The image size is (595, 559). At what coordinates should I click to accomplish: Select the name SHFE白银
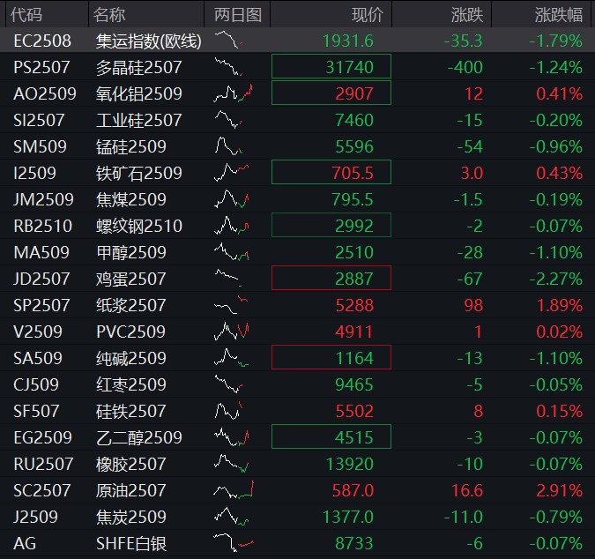point(131,544)
